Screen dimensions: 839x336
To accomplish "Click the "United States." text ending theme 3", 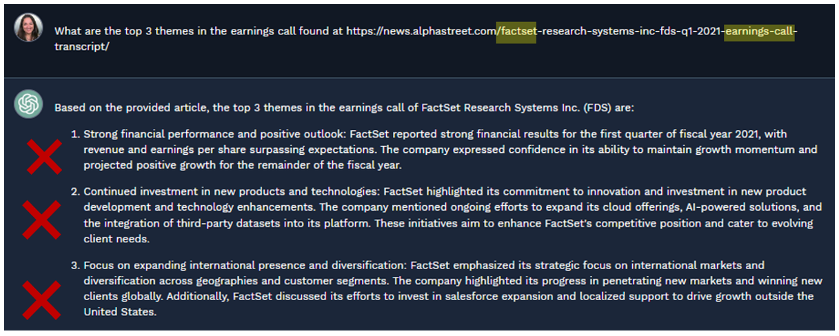I will [120, 312].
